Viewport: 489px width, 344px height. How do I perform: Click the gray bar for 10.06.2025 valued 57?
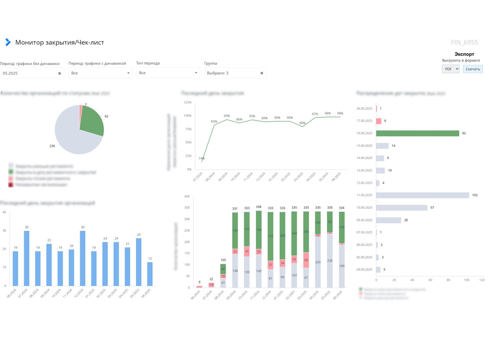[402, 208]
